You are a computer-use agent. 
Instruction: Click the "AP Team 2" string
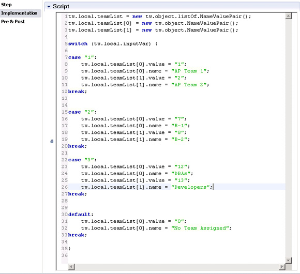click(189, 85)
